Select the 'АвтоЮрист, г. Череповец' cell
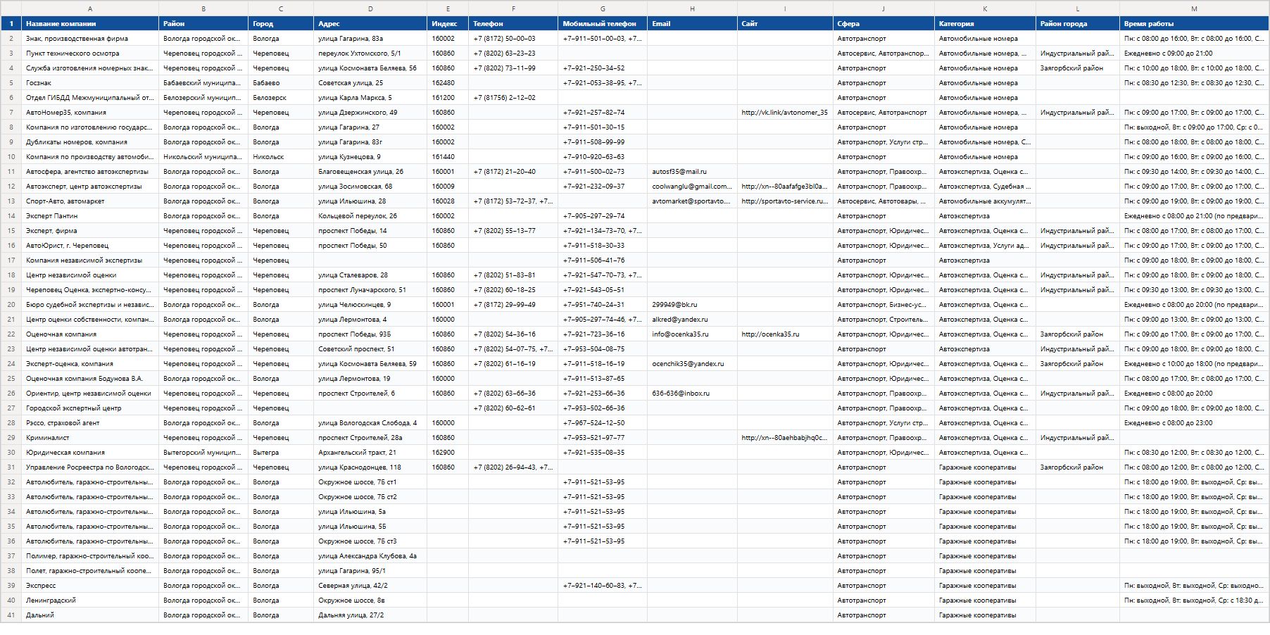This screenshot has width=1270, height=635. pyautogui.click(x=90, y=246)
